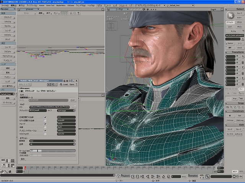The height and width of the screenshot is (183, 245).
Task: Click the Load preset button in Ultimapper
Action: coord(65,85)
